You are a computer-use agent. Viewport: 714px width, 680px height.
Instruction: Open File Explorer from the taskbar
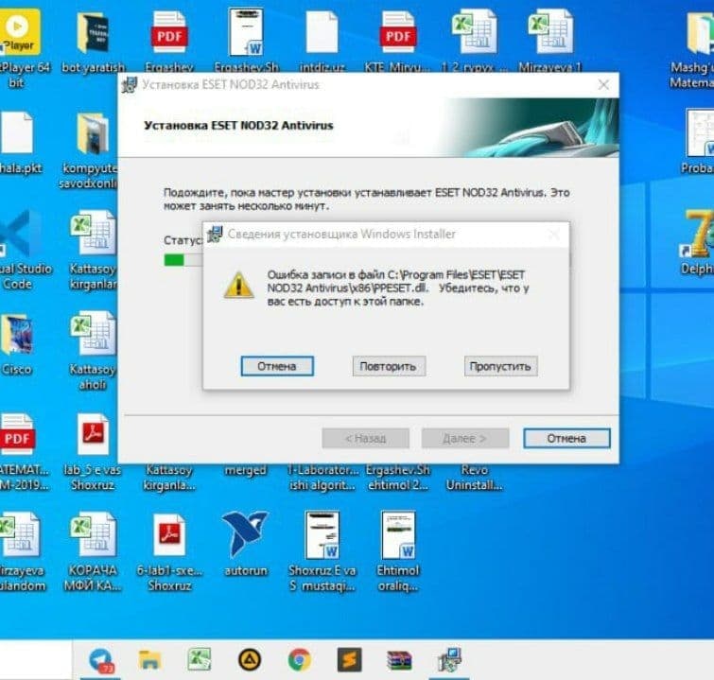tap(149, 659)
